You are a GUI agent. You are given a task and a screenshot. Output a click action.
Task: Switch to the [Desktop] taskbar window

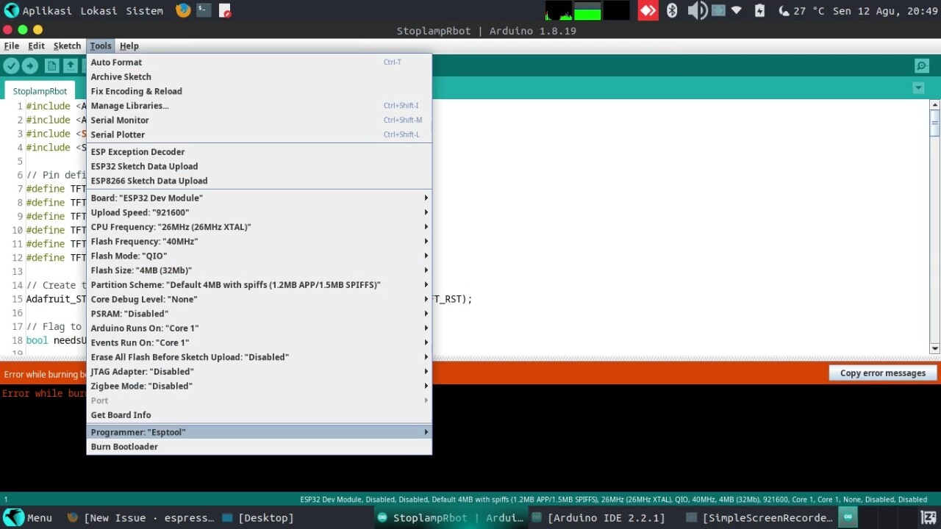(258, 518)
